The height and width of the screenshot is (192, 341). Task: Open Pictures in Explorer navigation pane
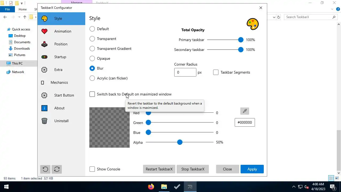[x=20, y=55]
